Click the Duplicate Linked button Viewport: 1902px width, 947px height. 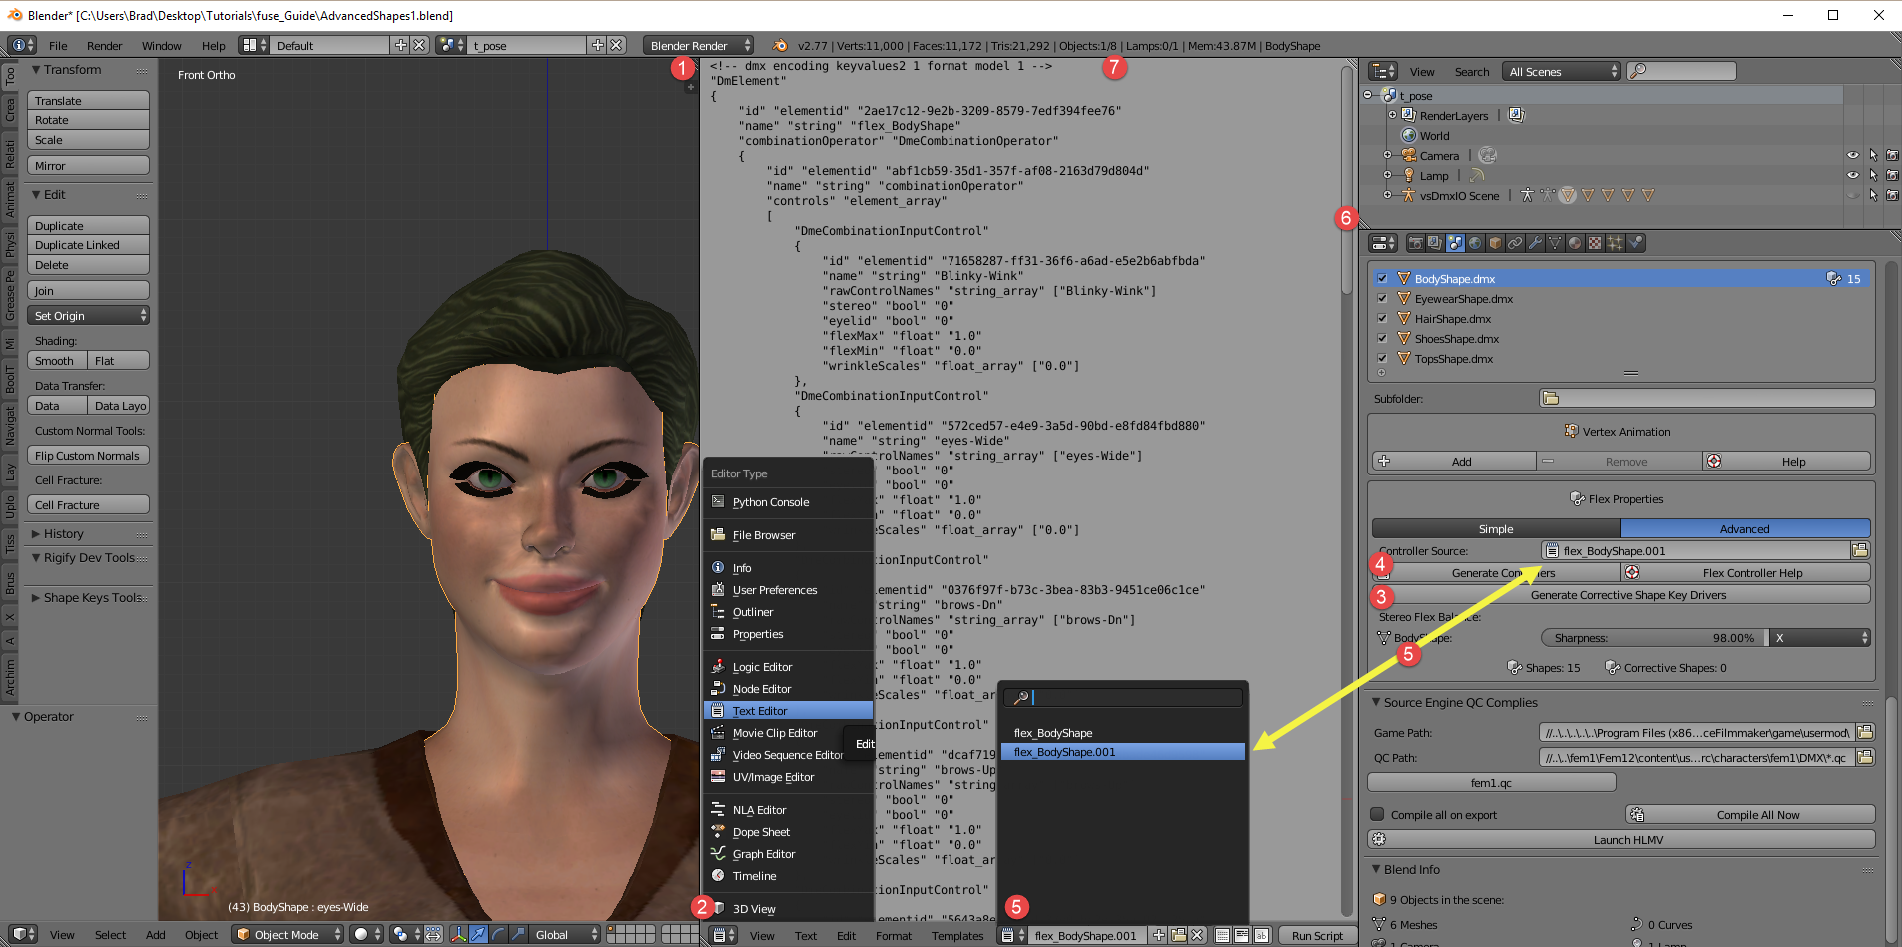[88, 245]
